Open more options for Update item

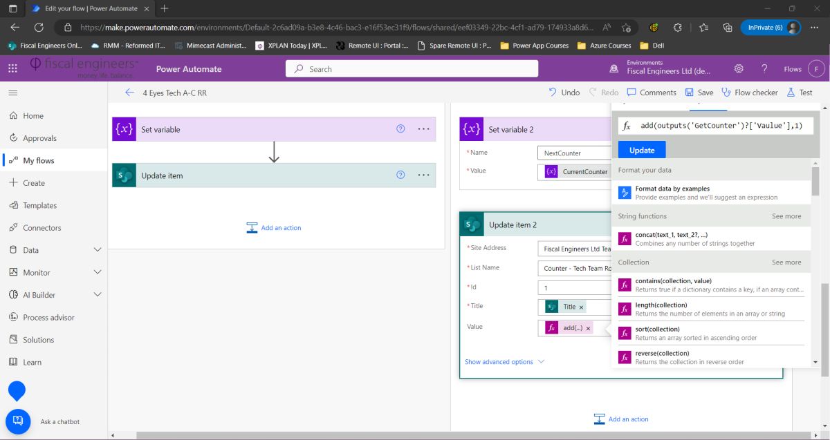click(423, 175)
